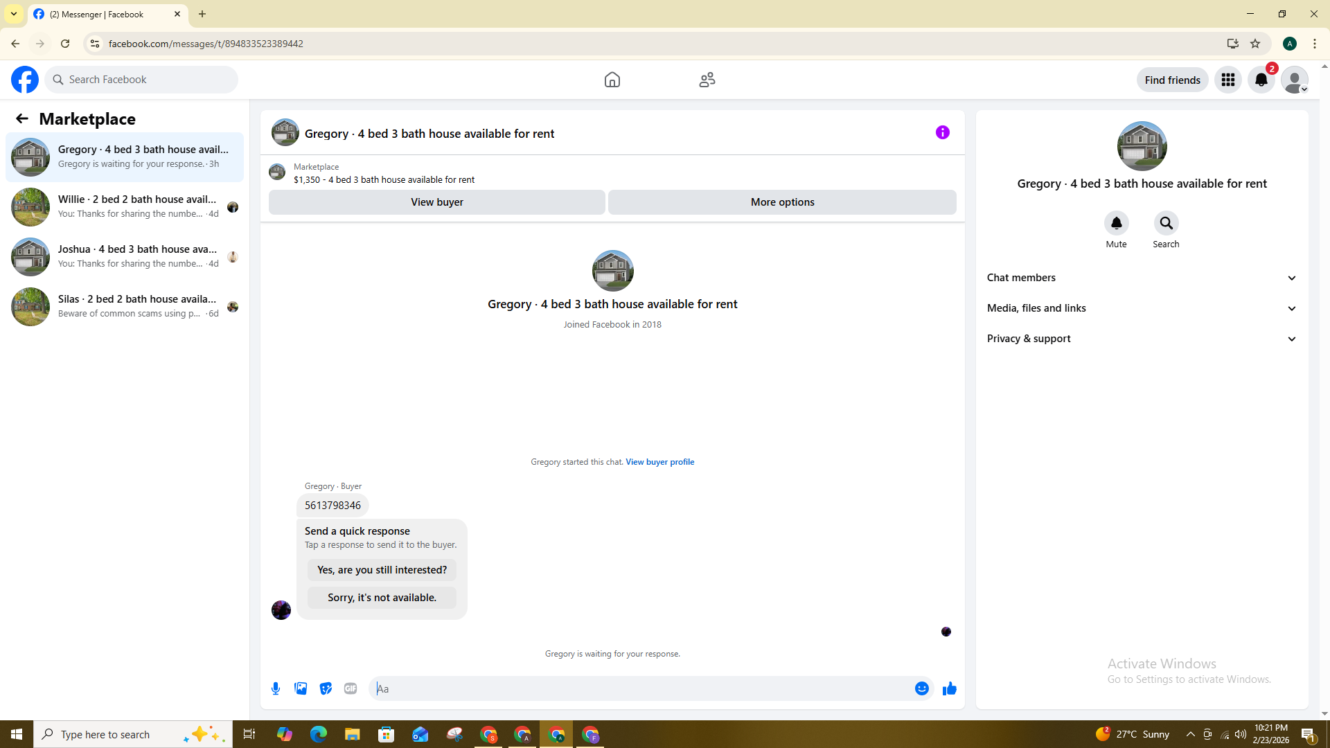Expand the Privacy & support section
The height and width of the screenshot is (748, 1330).
click(x=1141, y=339)
